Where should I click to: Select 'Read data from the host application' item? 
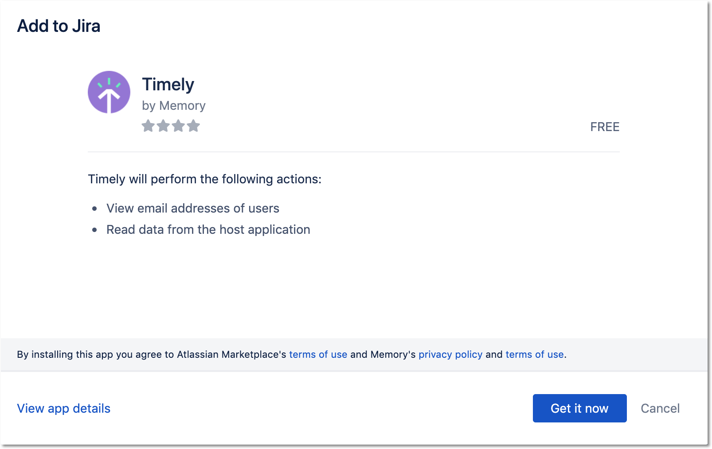[208, 229]
